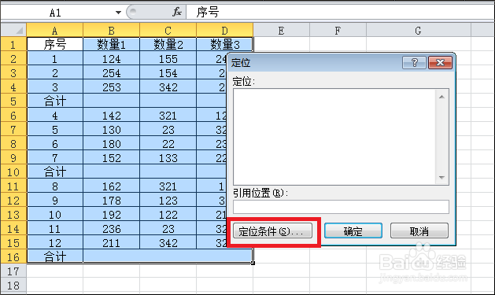495x295 pixels.
Task: Open 定位条件(S)... button
Action: pos(272,231)
